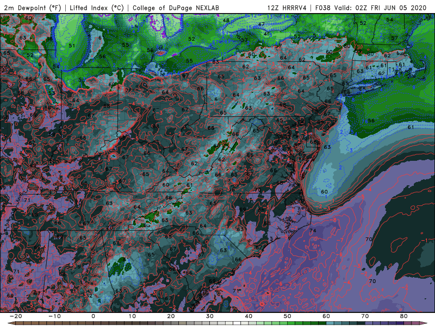The width and height of the screenshot is (435, 326).
Task: Click the '70' label on the color scale
Action: coord(365,316)
